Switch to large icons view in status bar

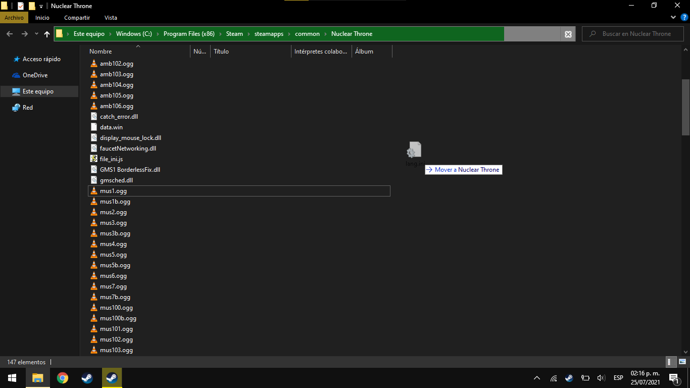pyautogui.click(x=682, y=362)
